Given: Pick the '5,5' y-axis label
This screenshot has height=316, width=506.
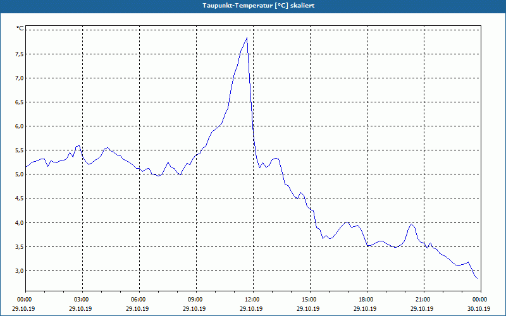Looking at the screenshot, I should (20, 150).
